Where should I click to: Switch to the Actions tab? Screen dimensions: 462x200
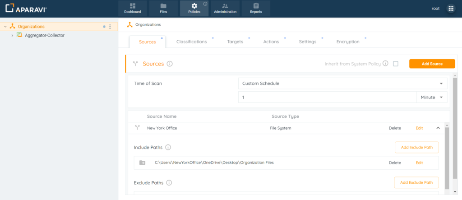[x=271, y=42]
